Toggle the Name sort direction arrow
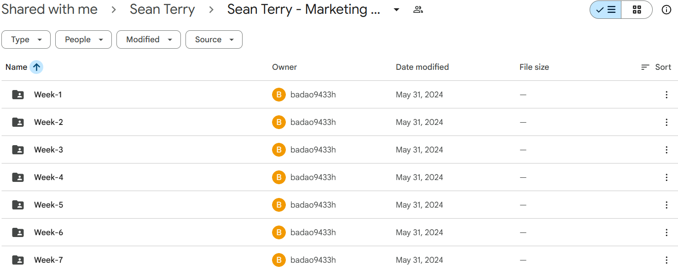 point(37,67)
